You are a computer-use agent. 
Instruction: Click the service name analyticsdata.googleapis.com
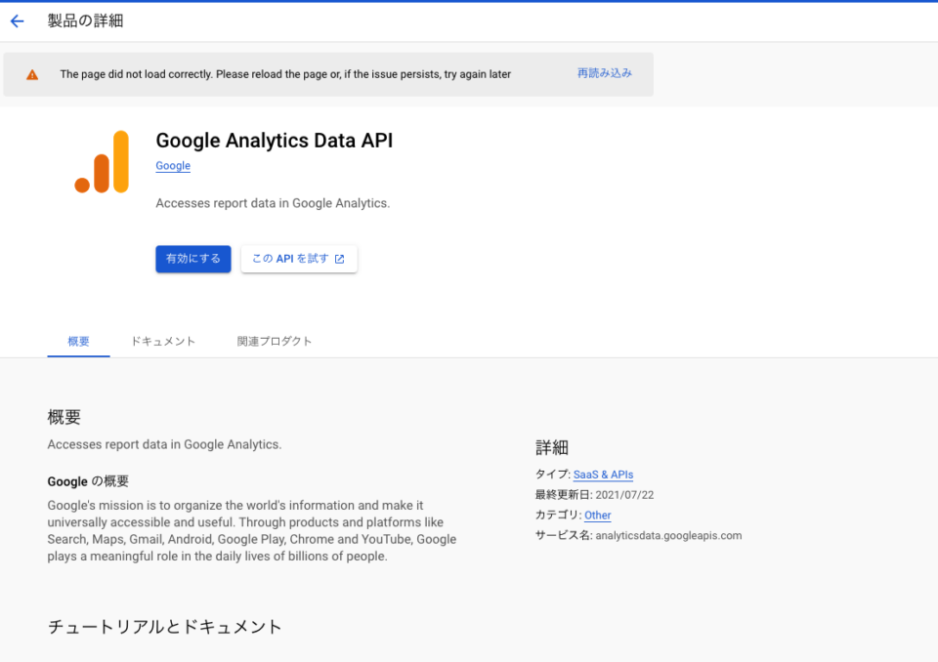668,535
